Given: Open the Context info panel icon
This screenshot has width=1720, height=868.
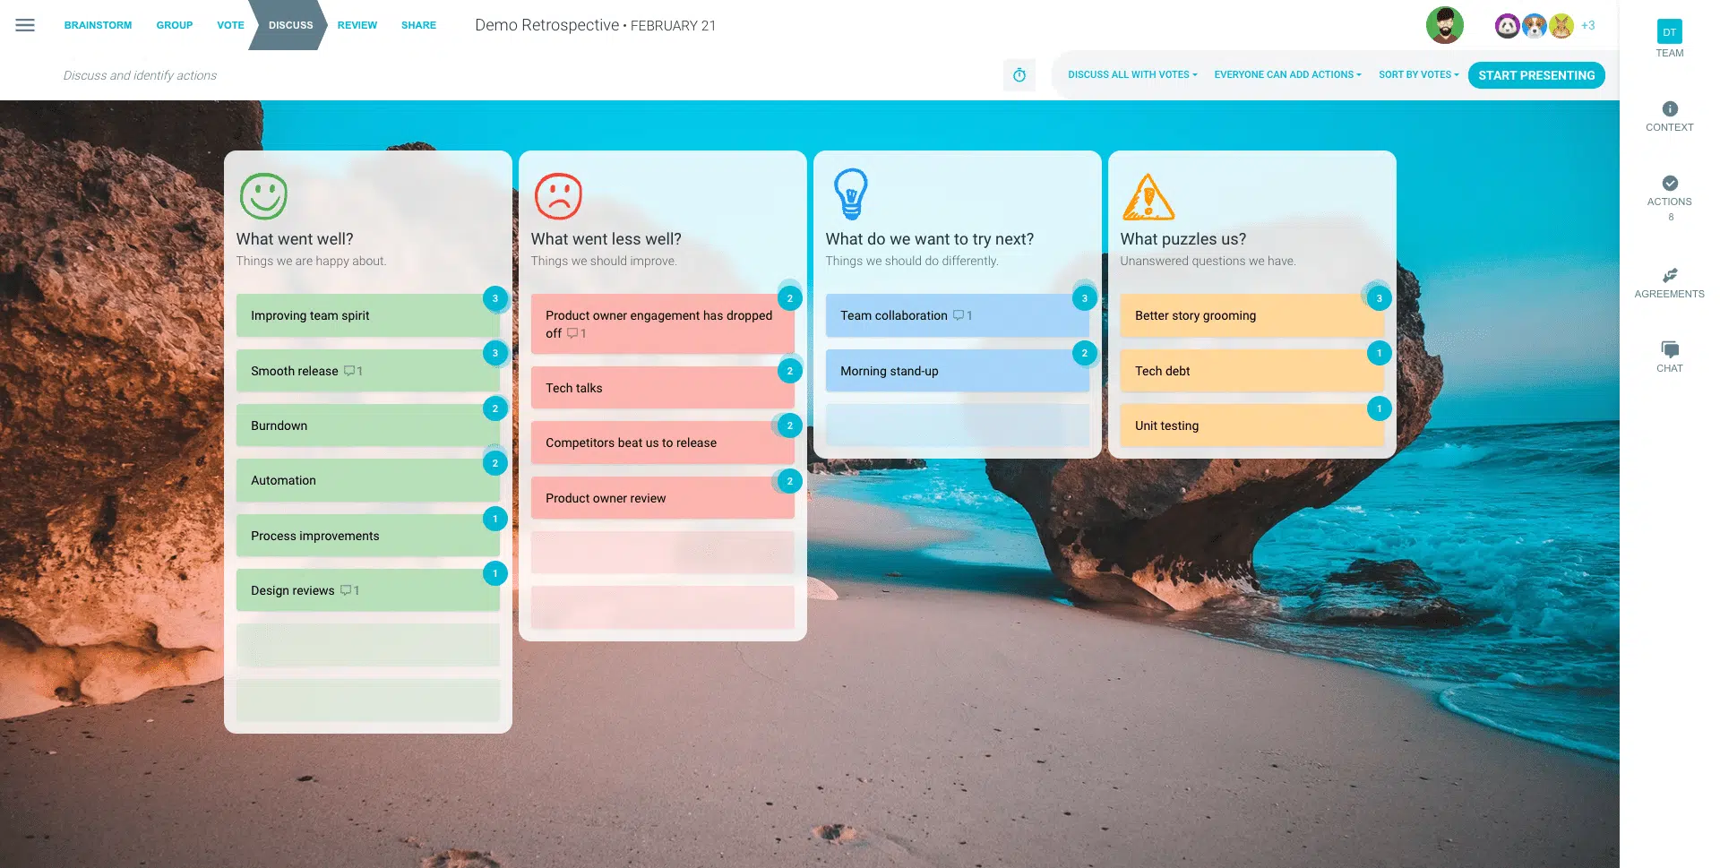Looking at the screenshot, I should [x=1670, y=109].
